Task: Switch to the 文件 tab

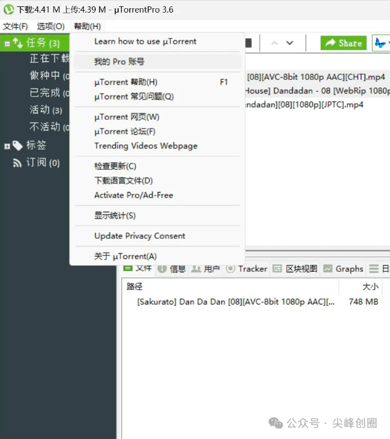Action: pyautogui.click(x=138, y=269)
